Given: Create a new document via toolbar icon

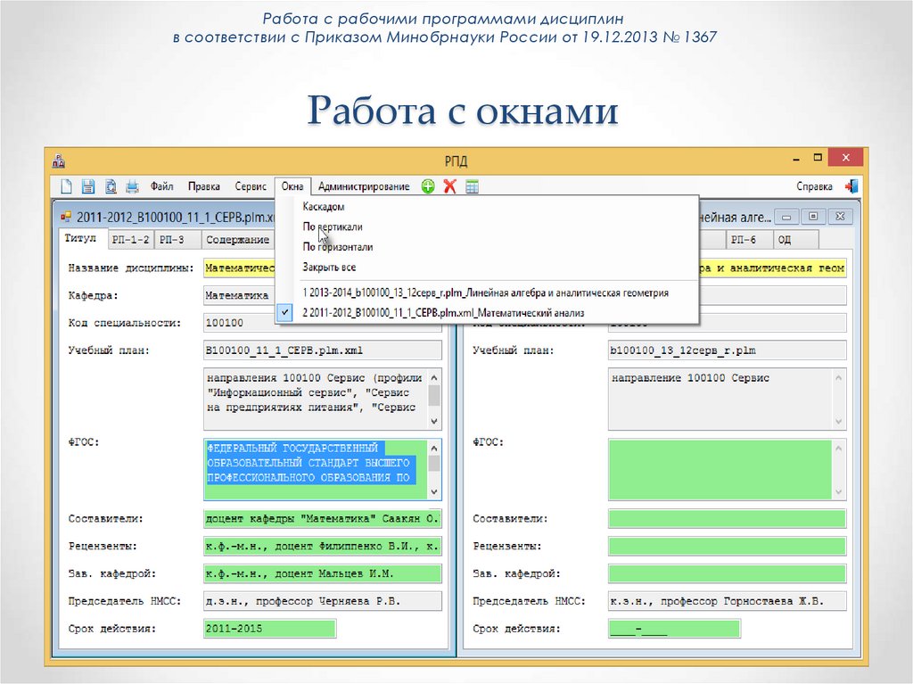Looking at the screenshot, I should [66, 185].
